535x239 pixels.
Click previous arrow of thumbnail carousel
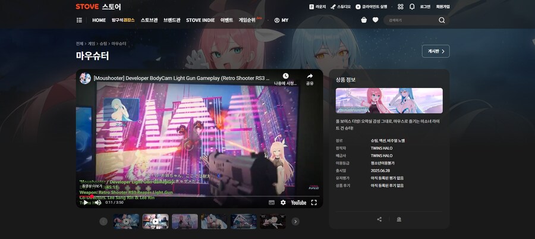103,222
